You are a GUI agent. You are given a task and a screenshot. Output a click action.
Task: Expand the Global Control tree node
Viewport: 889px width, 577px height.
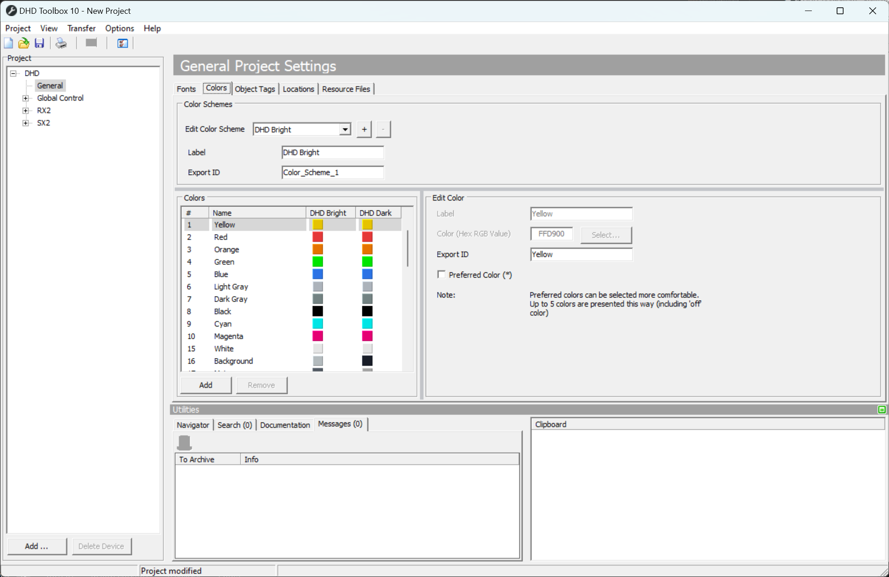(26, 98)
